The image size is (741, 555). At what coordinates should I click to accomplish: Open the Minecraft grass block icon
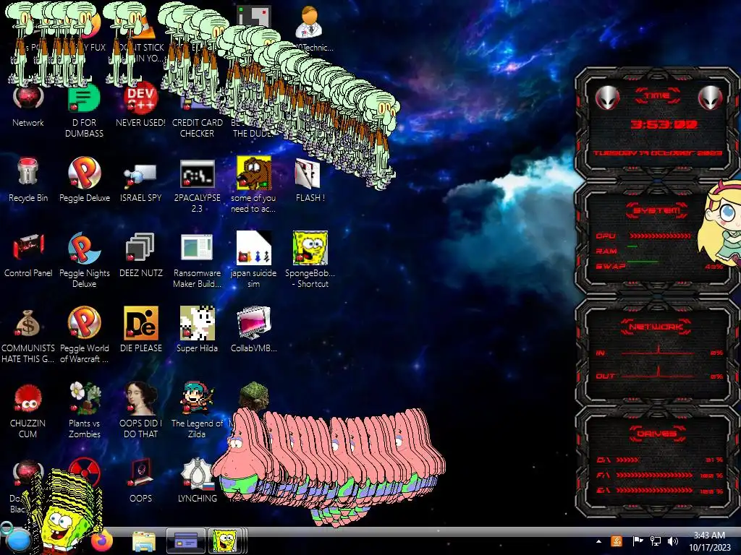coord(254,395)
